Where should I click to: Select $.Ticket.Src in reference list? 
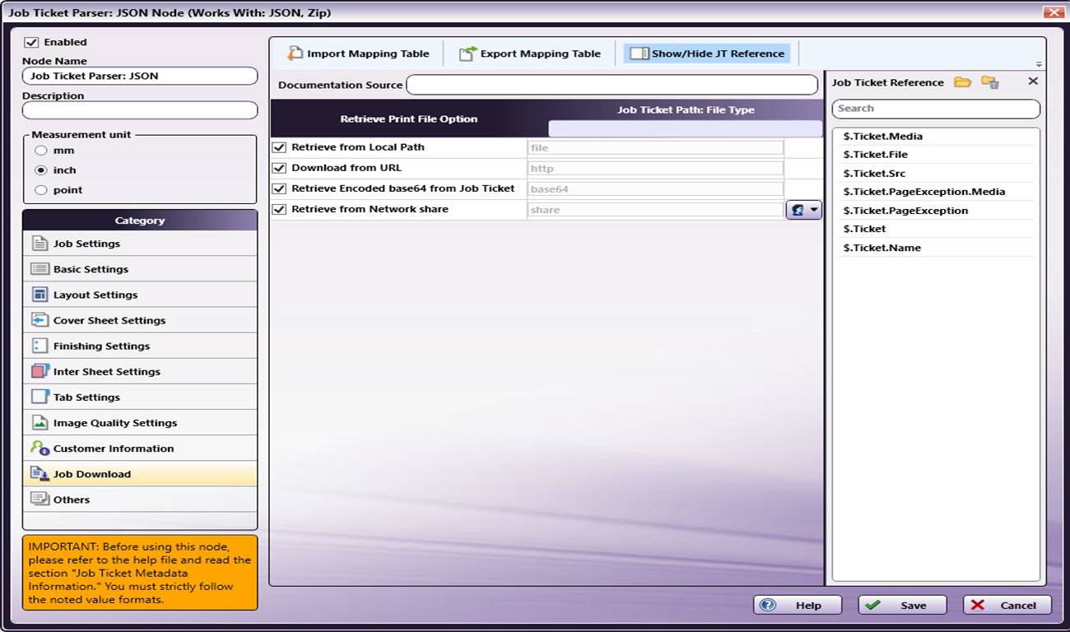pos(936,174)
